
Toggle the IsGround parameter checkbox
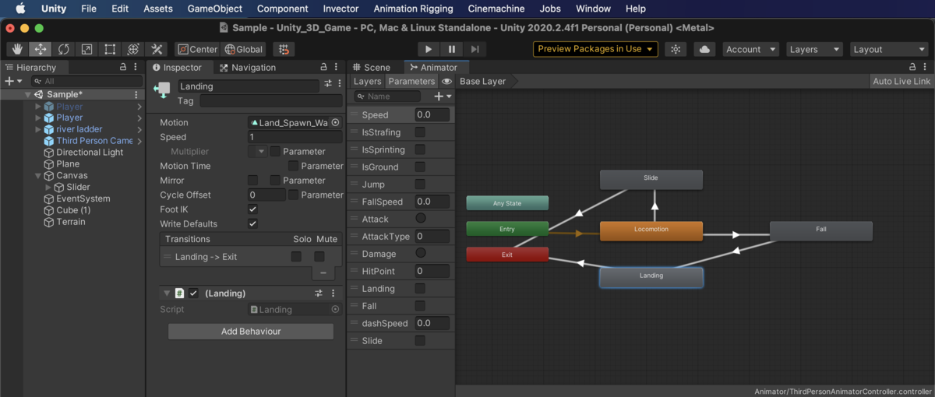pos(420,167)
